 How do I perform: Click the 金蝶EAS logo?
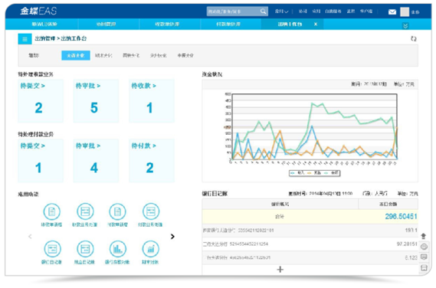pyautogui.click(x=38, y=11)
